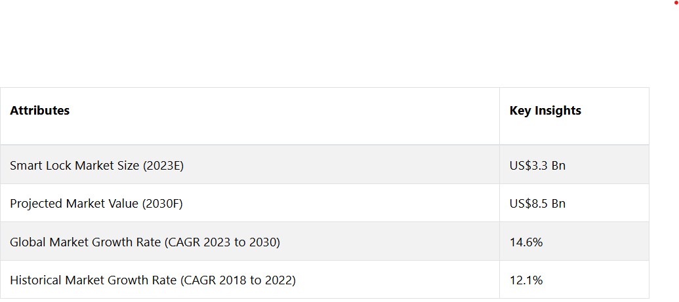Click the 'Global Market Growth Rate' text
This screenshot has height=302, width=679.
(85, 242)
